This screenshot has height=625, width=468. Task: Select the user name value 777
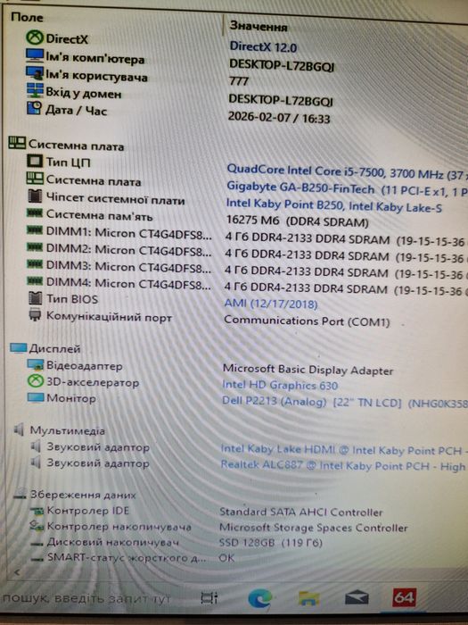[x=239, y=81]
